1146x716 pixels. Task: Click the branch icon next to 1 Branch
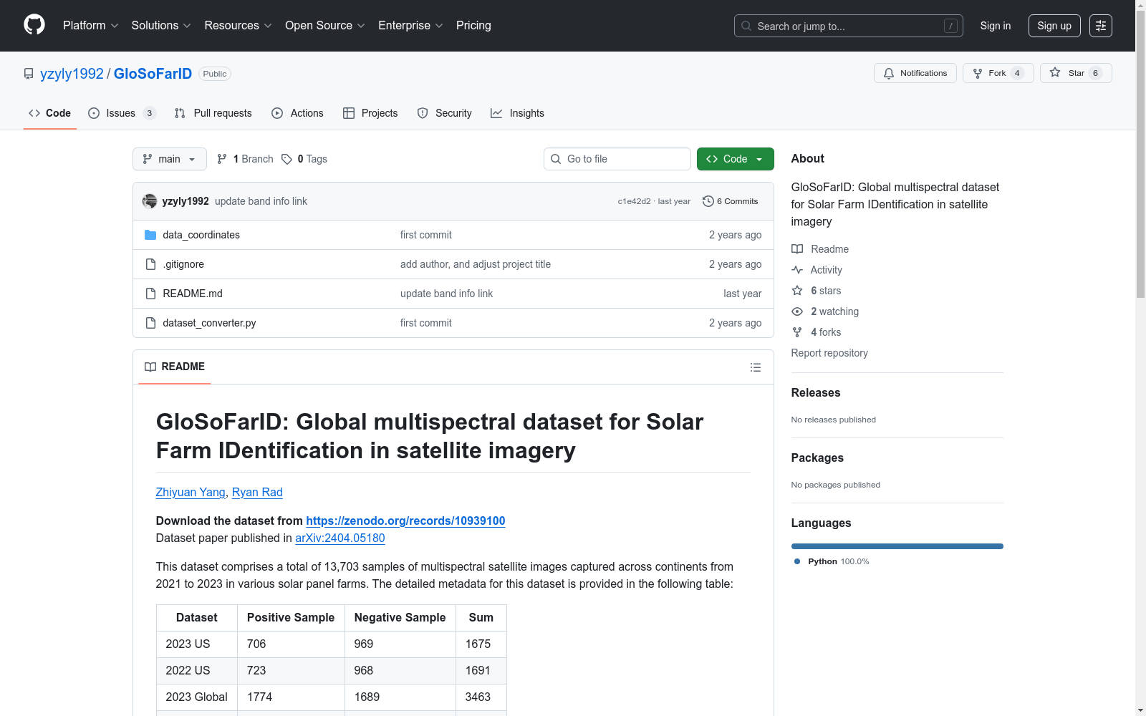pos(222,159)
